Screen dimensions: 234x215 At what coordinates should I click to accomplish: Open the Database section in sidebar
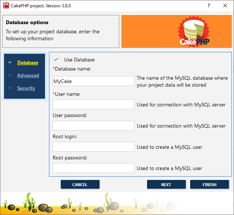click(x=28, y=63)
